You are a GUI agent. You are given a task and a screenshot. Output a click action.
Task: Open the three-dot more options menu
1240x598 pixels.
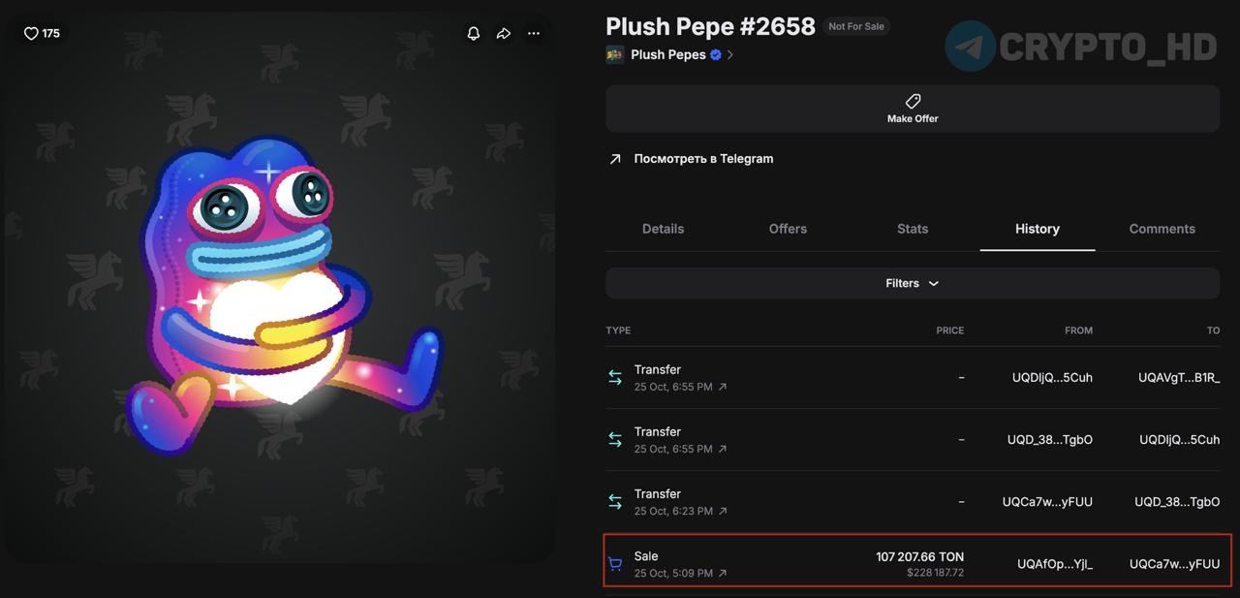coord(534,34)
